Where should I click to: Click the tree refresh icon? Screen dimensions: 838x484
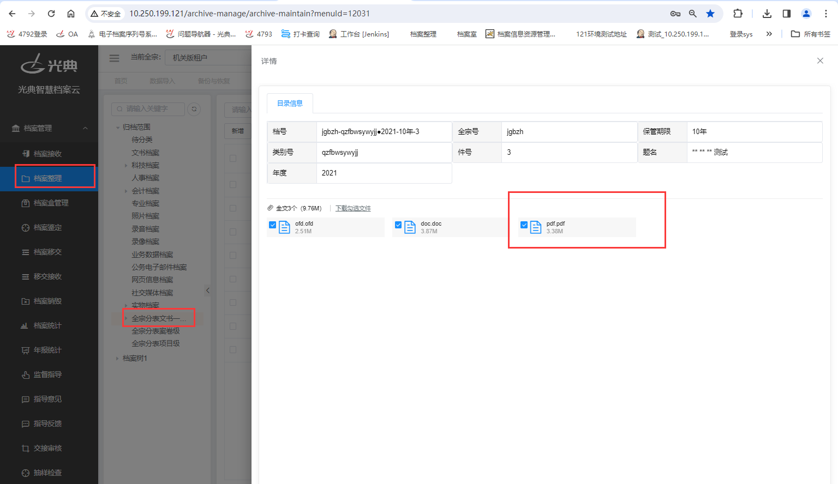194,109
